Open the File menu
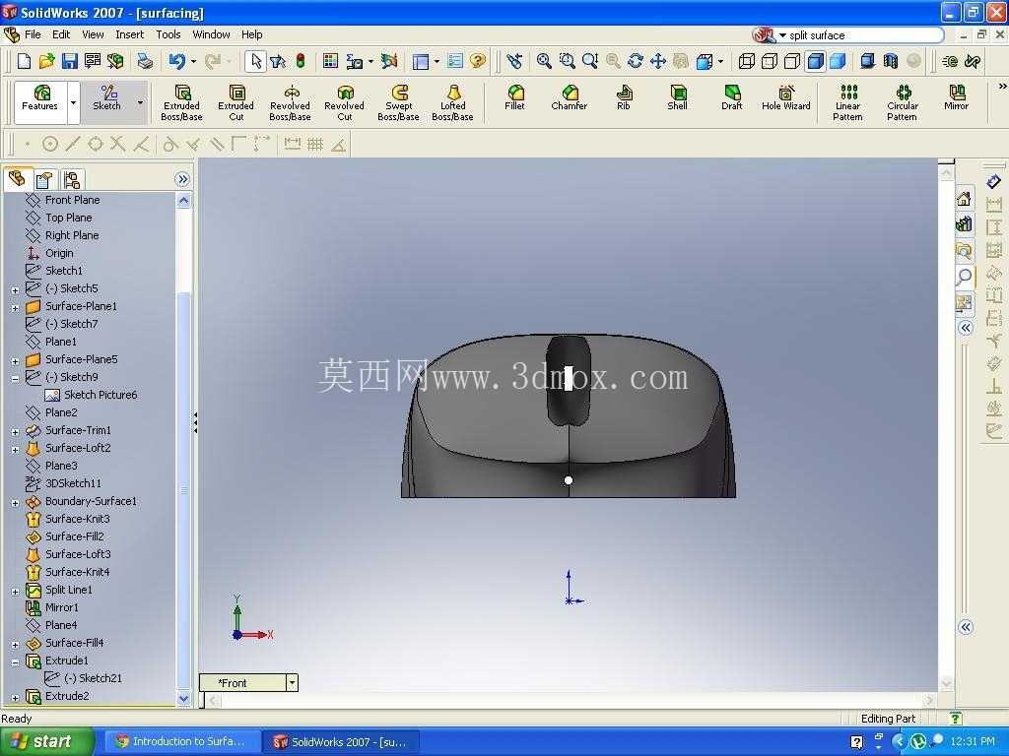Viewport: 1009px width, 756px height. [33, 34]
